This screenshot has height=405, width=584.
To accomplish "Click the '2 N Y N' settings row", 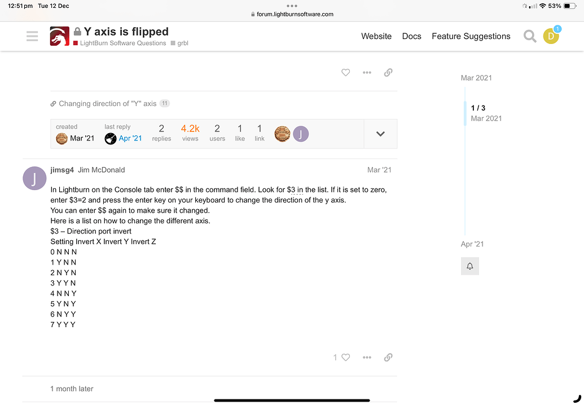I will click(63, 273).
